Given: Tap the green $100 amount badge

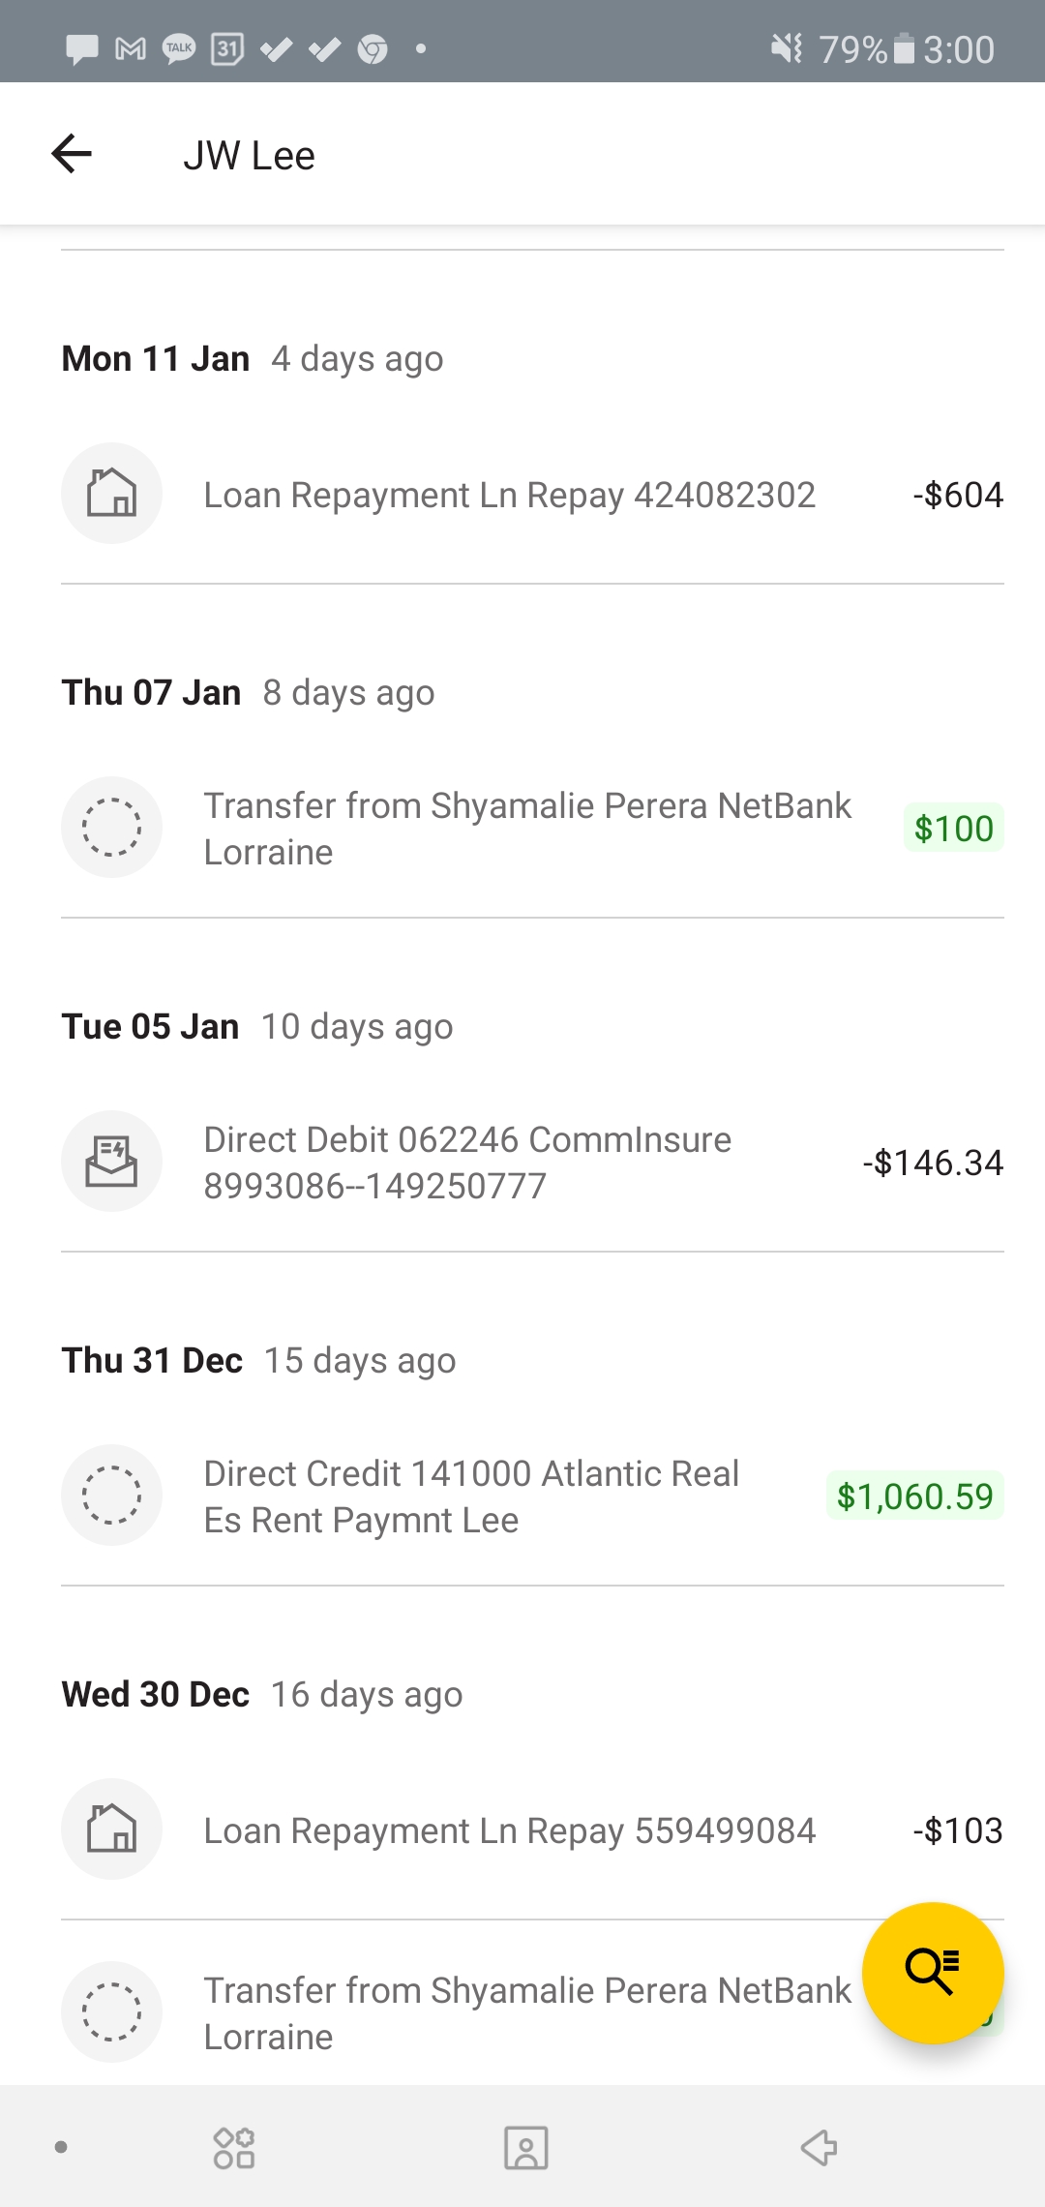Looking at the screenshot, I should [x=953, y=829].
